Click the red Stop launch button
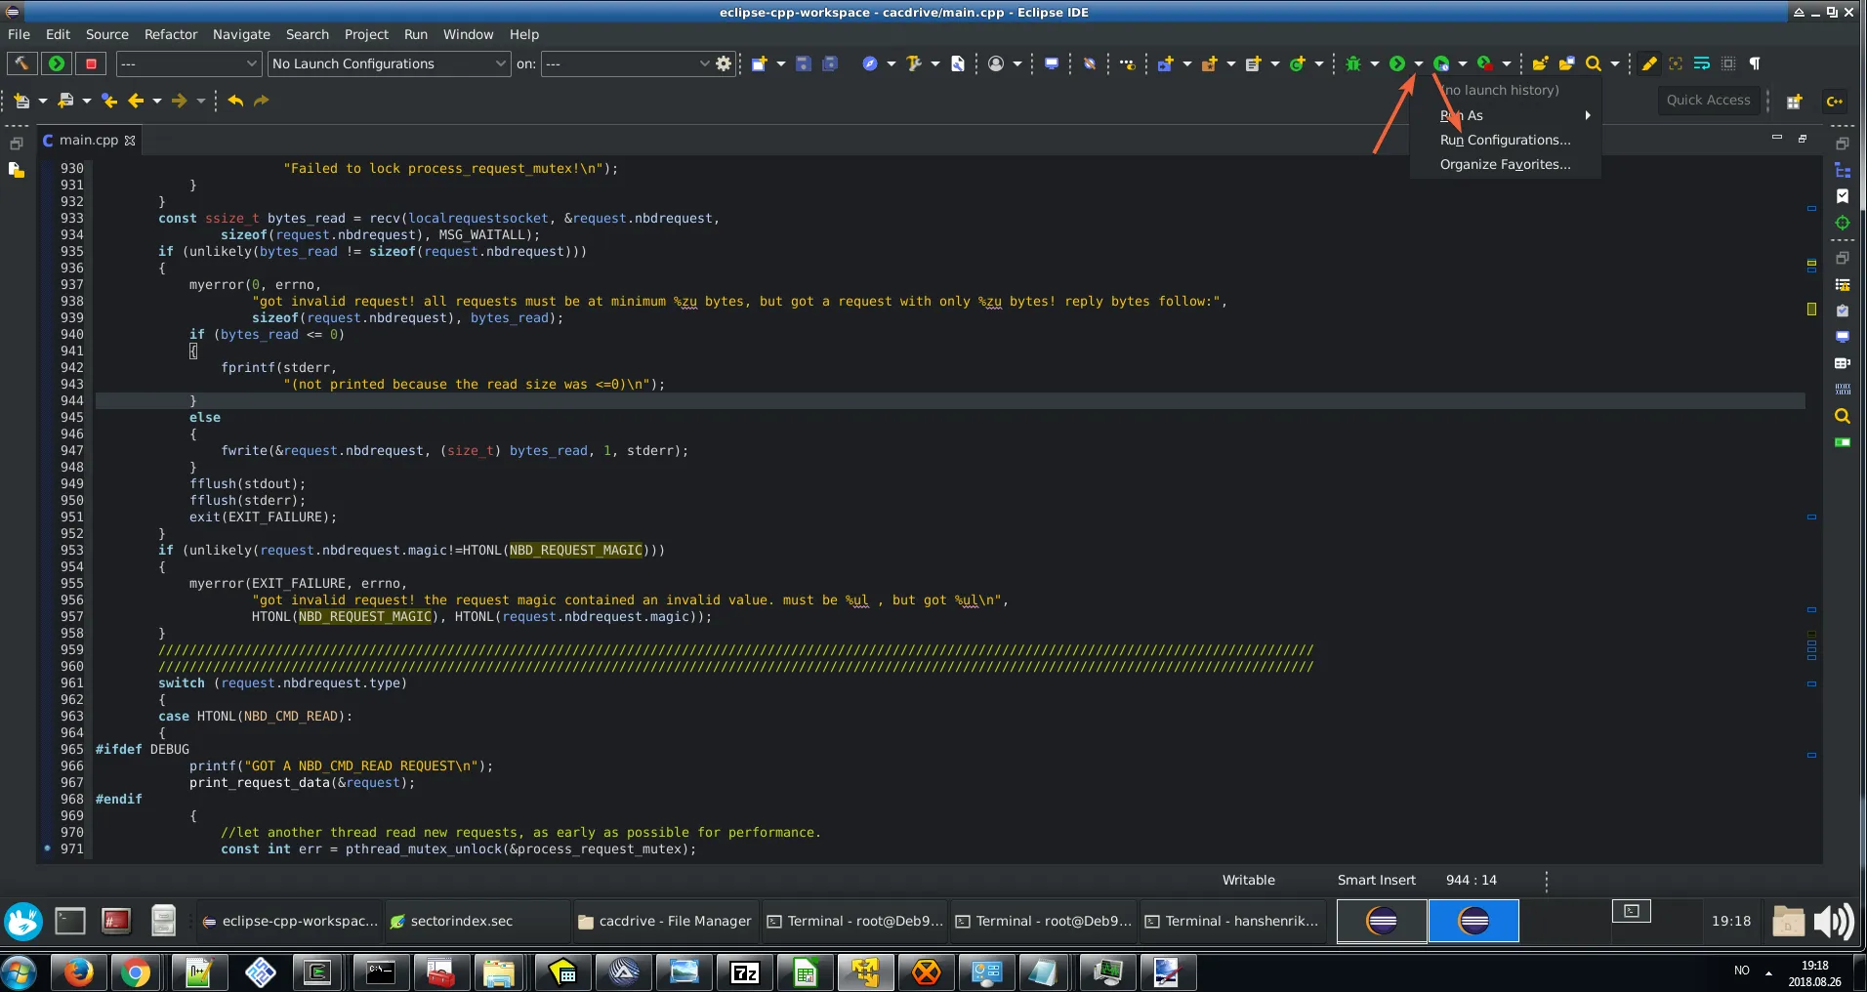This screenshot has height=992, width=1867. pyautogui.click(x=91, y=63)
